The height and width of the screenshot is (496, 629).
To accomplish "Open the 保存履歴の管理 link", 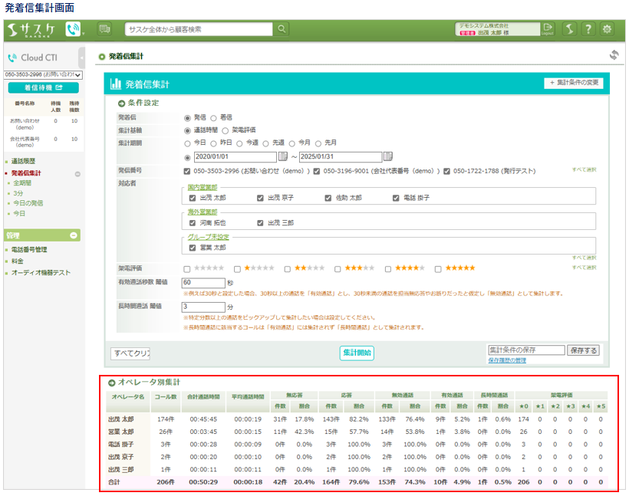I will (507, 360).
